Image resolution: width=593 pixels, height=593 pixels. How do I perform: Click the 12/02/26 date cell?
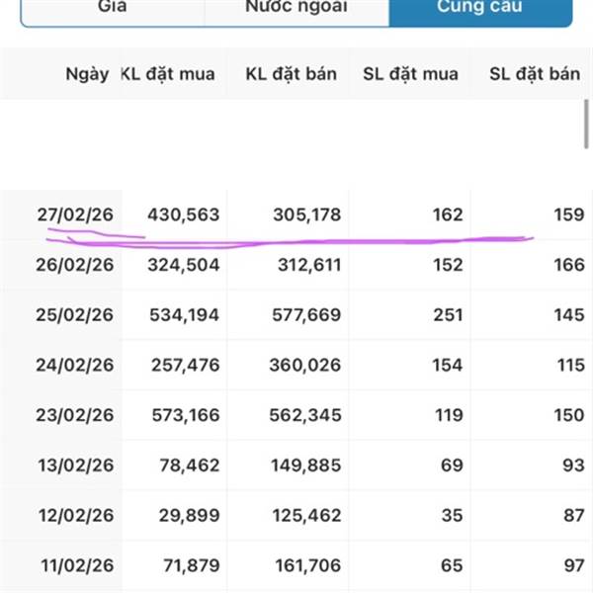75,515
